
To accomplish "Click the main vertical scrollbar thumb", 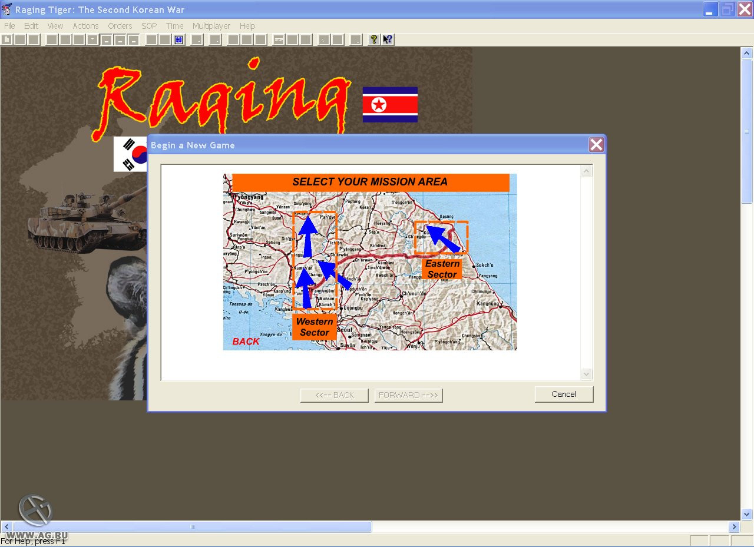I will point(747,131).
